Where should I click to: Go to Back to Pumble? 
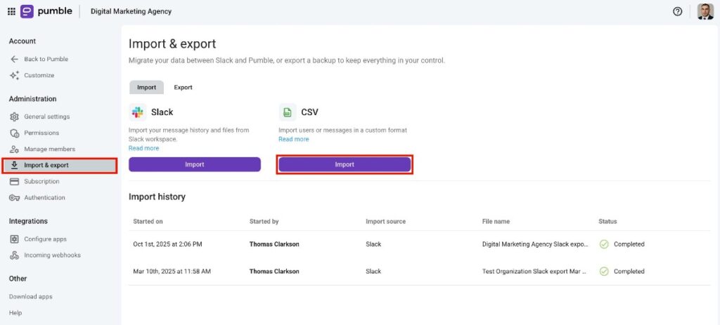pos(46,59)
